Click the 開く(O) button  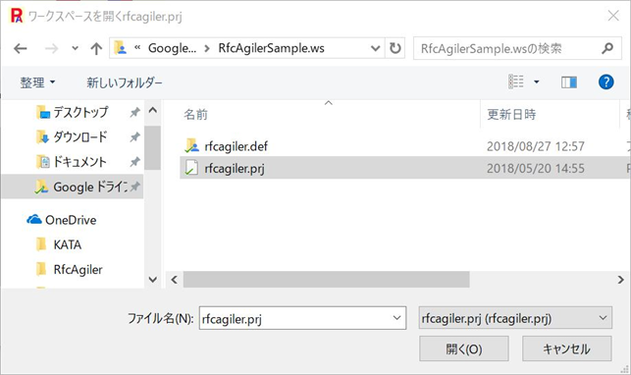tap(464, 348)
